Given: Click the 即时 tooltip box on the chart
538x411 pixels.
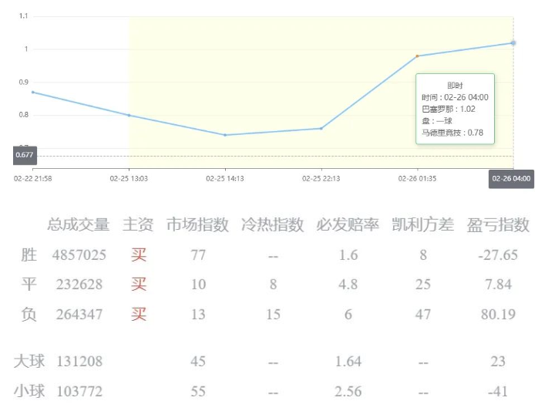Looking at the screenshot, I should tap(455, 109).
